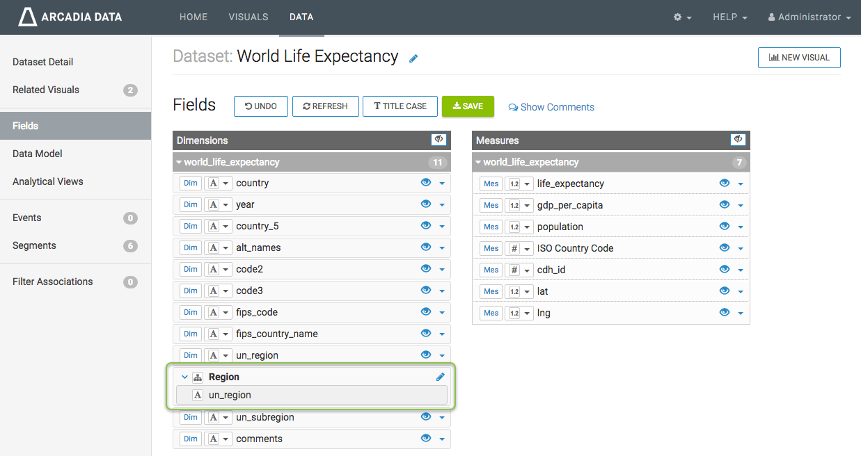Viewport: 861px width, 456px height.
Task: Open Data Model in the sidebar
Action: 38,154
